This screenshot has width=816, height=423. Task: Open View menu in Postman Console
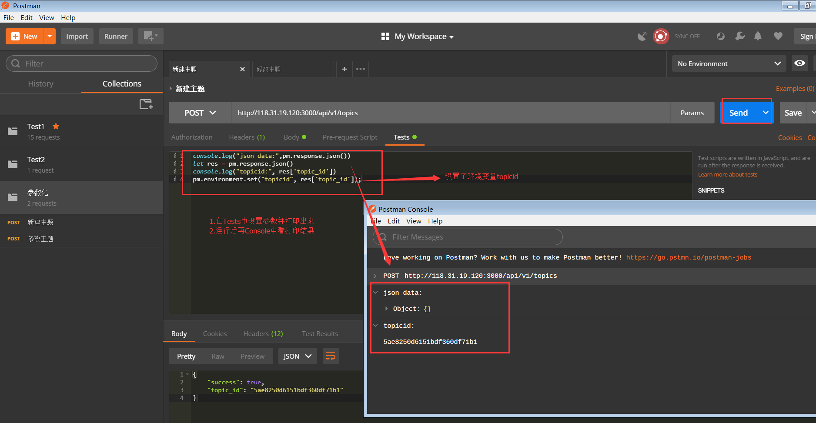coord(414,221)
